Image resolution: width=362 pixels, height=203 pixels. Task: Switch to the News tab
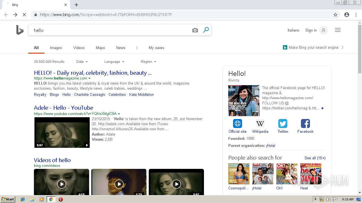tap(121, 48)
